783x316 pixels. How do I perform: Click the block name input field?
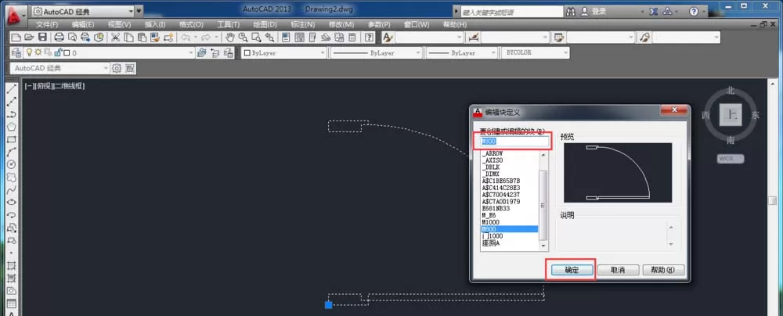(514, 142)
